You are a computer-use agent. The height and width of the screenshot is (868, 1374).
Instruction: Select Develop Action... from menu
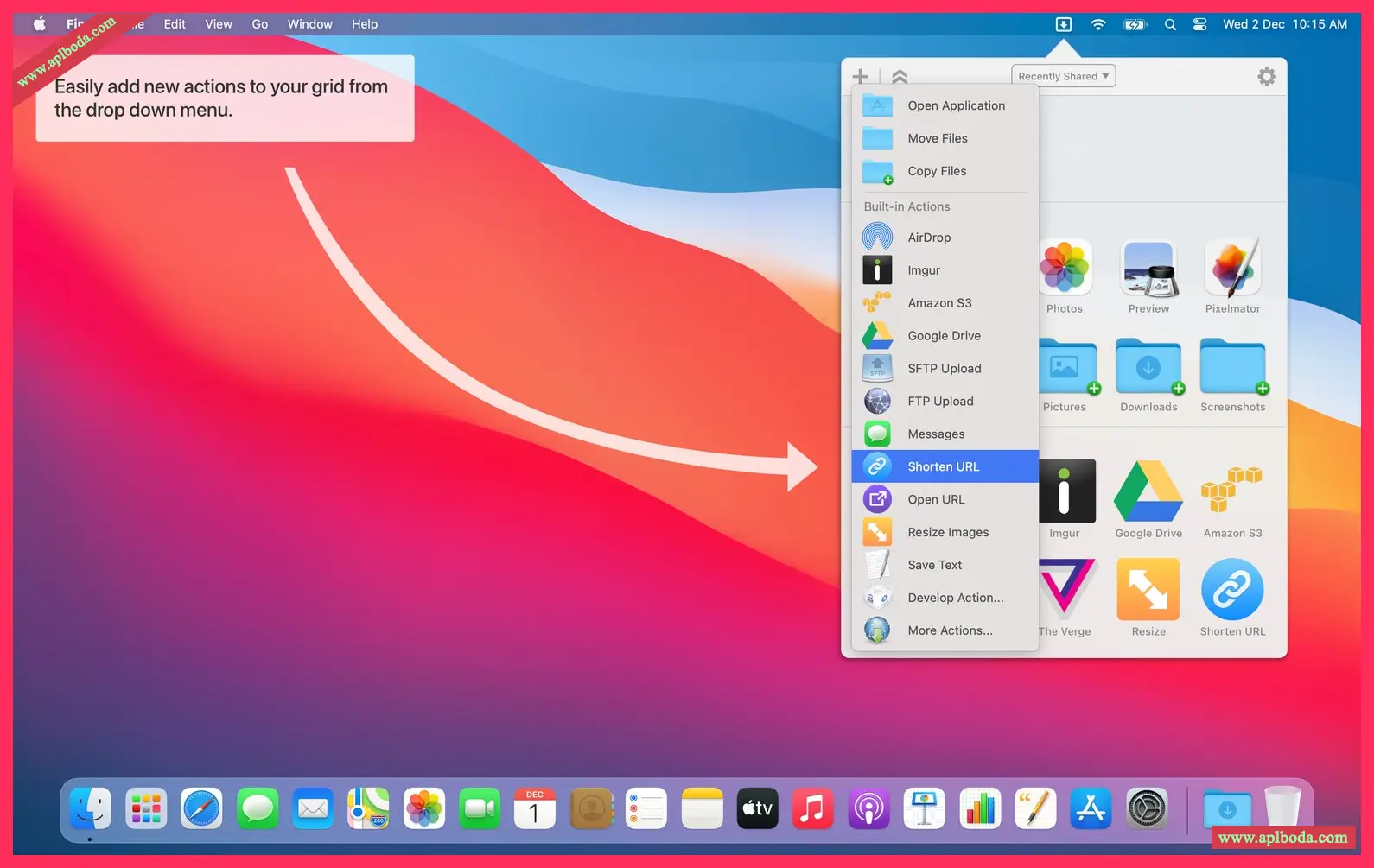pyautogui.click(x=955, y=598)
